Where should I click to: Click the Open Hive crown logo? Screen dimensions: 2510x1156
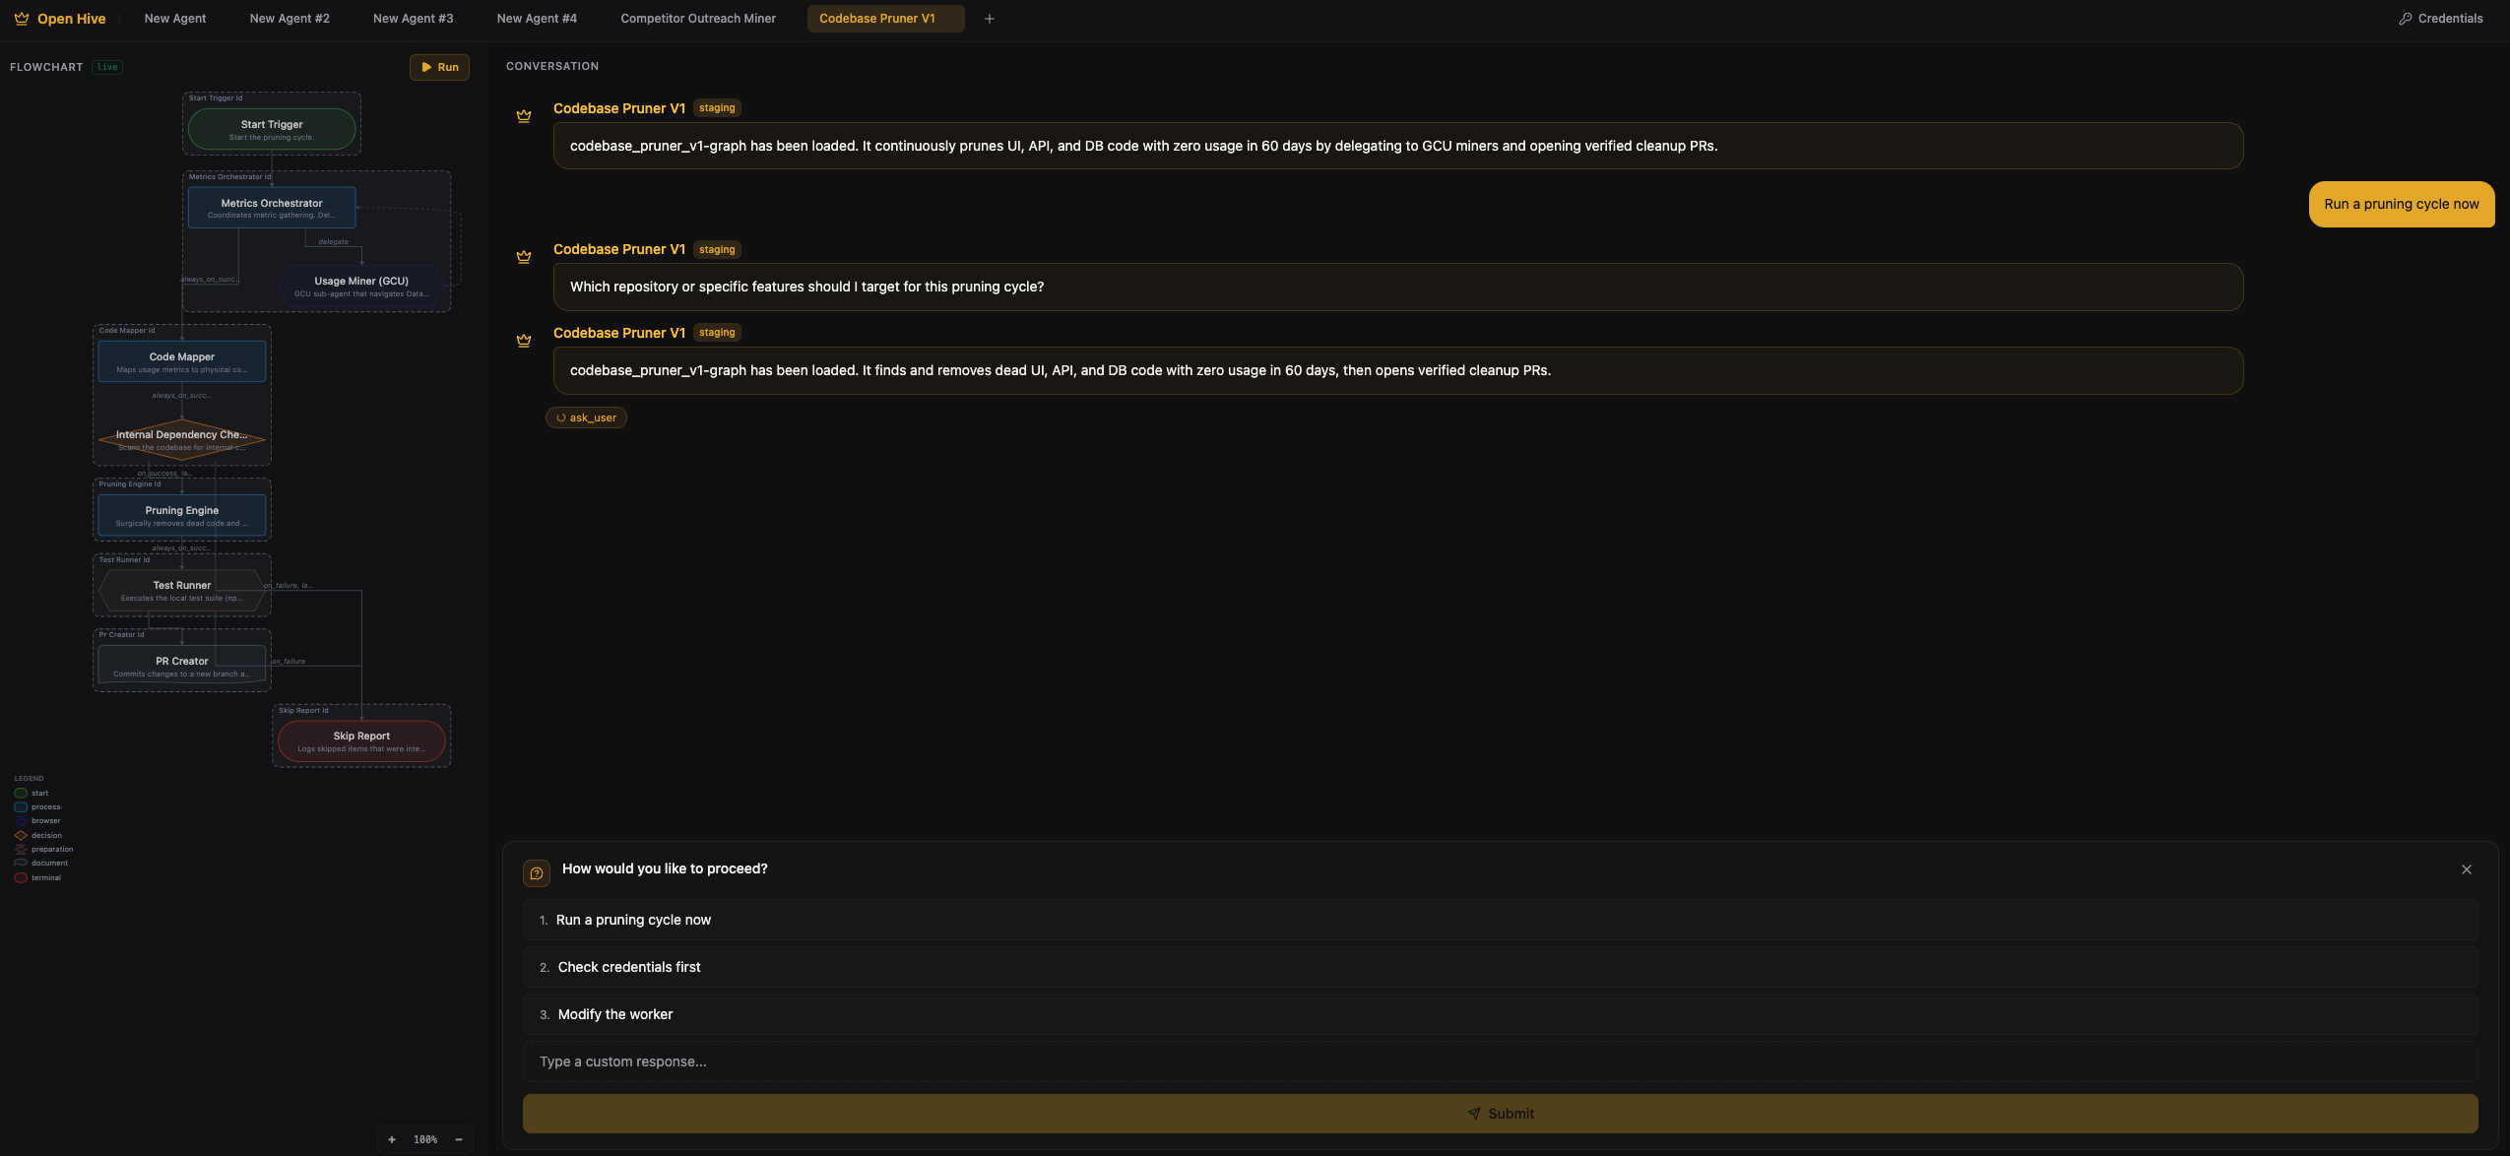(x=22, y=18)
